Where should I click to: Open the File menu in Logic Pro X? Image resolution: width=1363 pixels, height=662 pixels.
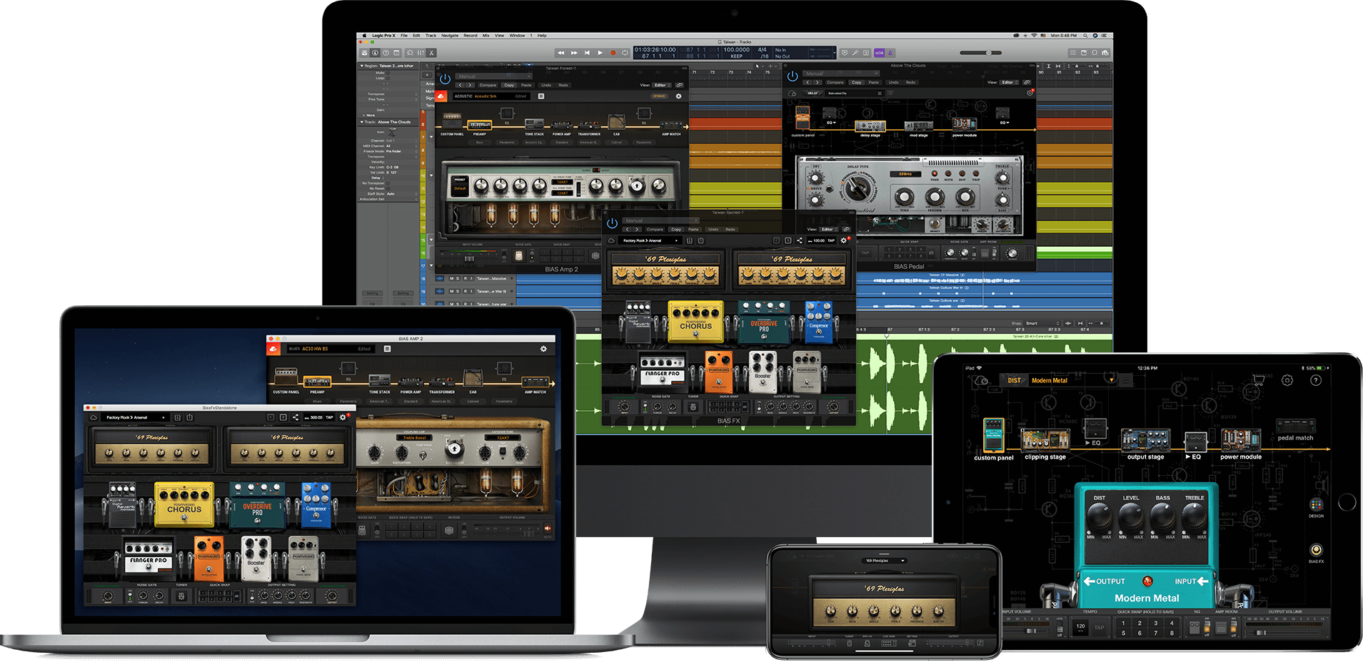pyautogui.click(x=404, y=35)
